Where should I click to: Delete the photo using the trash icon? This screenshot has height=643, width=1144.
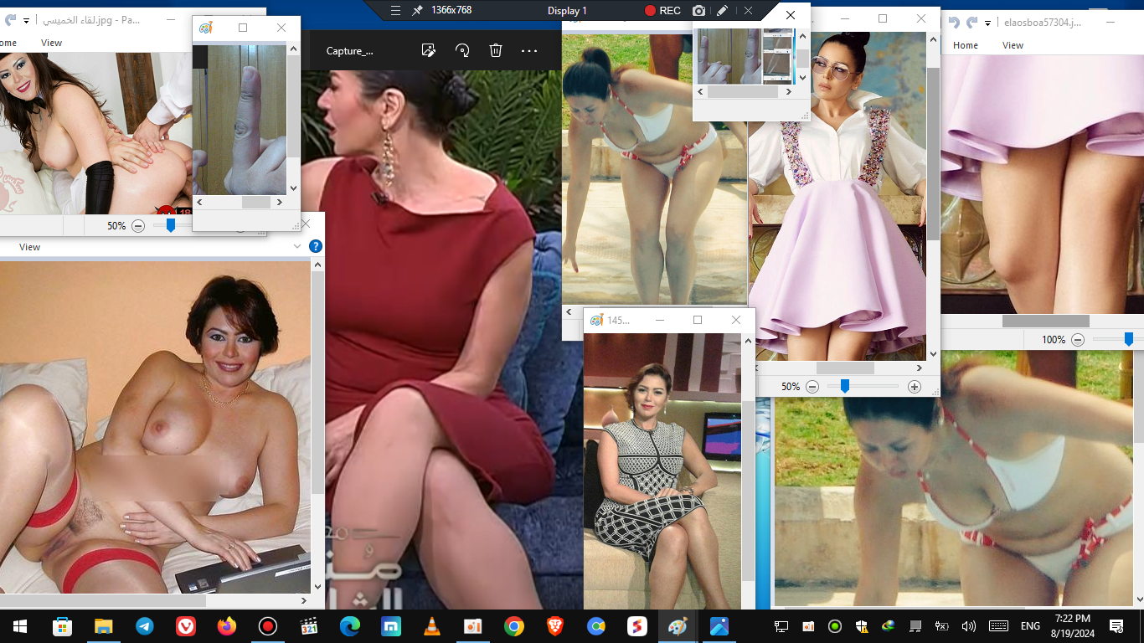[496, 50]
